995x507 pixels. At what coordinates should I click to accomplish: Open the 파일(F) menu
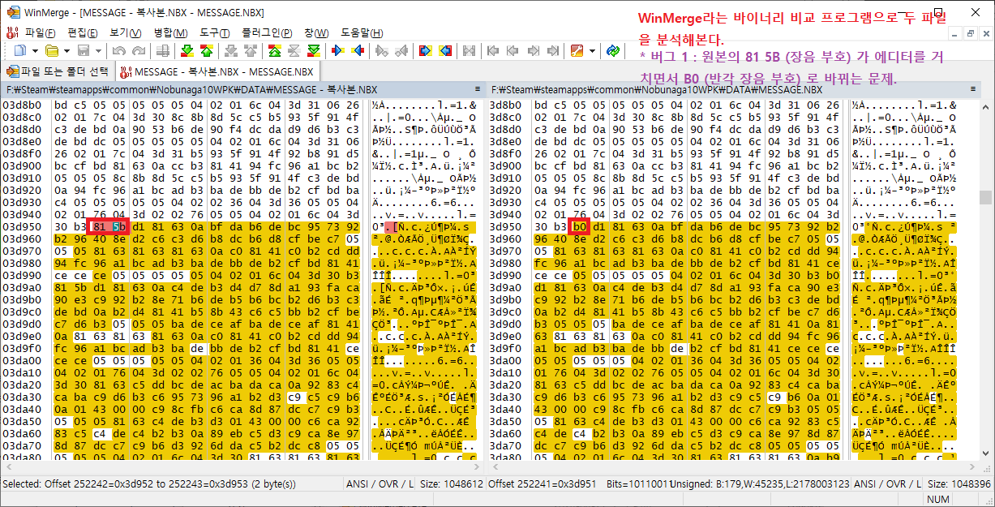41,32
